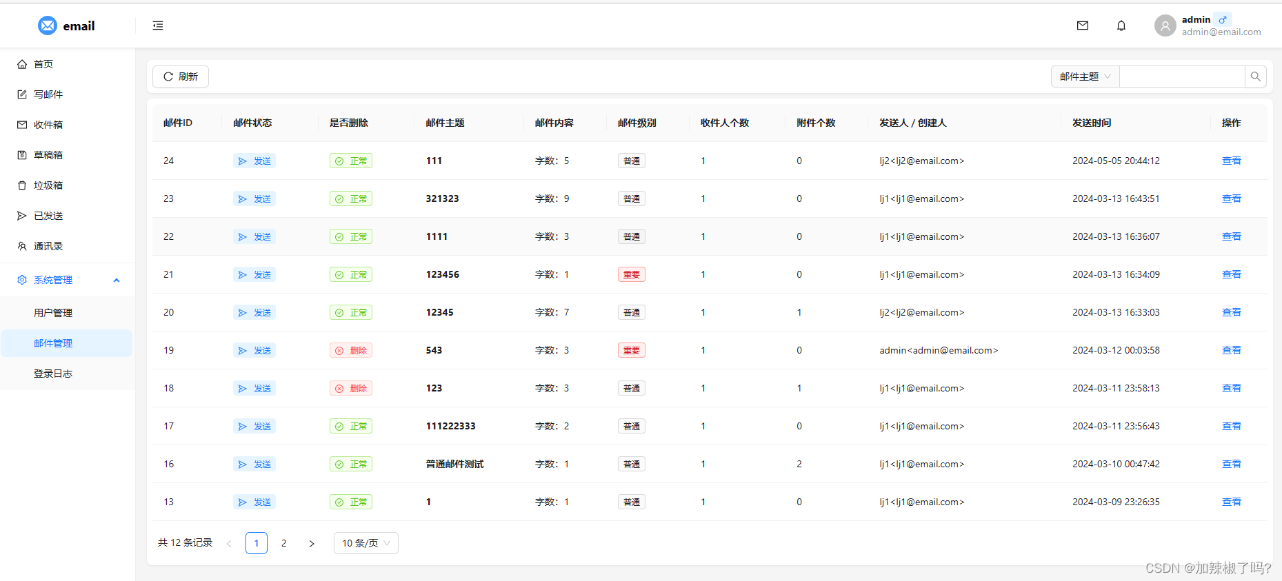
Task: Click 查看 link for mail ID 17
Action: (1232, 426)
